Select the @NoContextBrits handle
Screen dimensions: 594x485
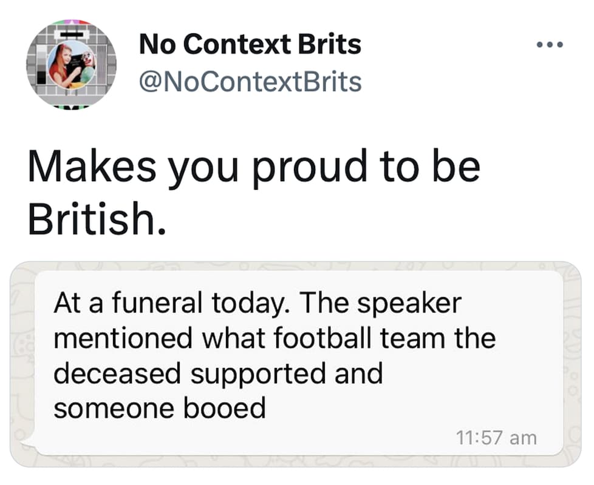pyautogui.click(x=249, y=79)
